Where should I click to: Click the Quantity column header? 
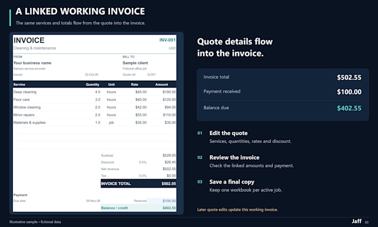pos(93,85)
